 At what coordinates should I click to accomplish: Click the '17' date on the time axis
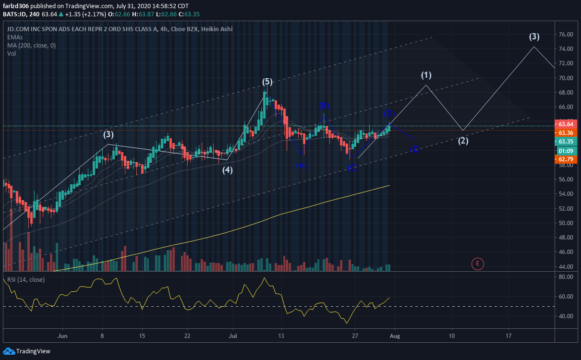point(508,336)
